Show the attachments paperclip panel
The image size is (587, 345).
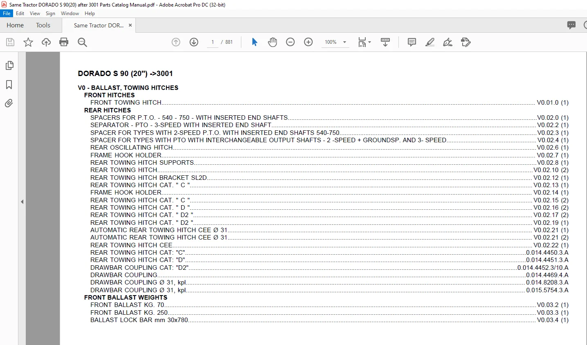(9, 103)
